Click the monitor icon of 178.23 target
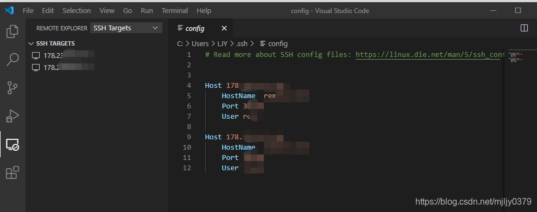The height and width of the screenshot is (212, 537). pyautogui.click(x=36, y=55)
